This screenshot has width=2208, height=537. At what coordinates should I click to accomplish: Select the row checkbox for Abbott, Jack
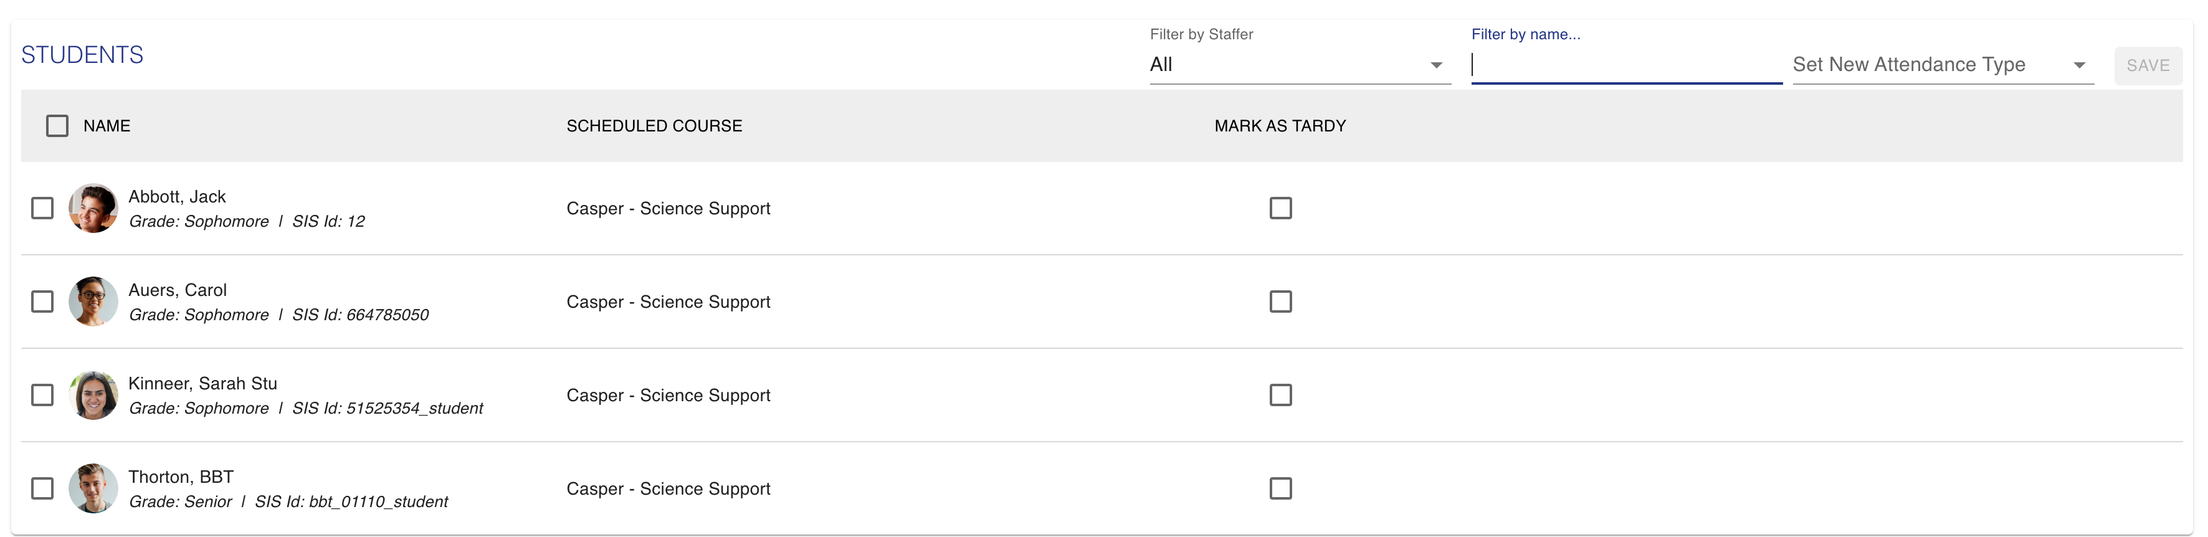click(x=42, y=208)
